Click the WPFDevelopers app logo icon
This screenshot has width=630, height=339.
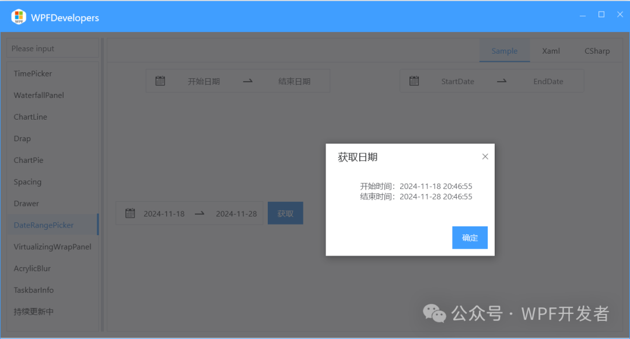19,17
